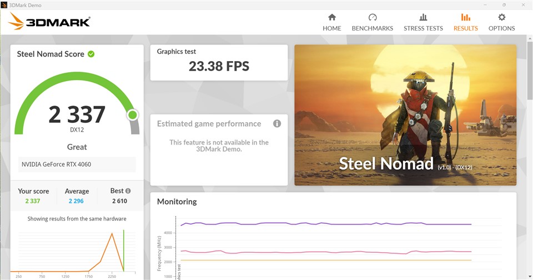533x280 pixels.
Task: Click info icon in Estimated game performance
Action: click(276, 123)
